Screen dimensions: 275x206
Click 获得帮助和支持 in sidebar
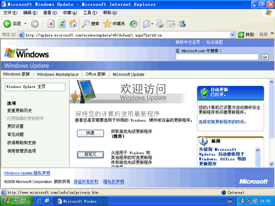tap(22, 143)
